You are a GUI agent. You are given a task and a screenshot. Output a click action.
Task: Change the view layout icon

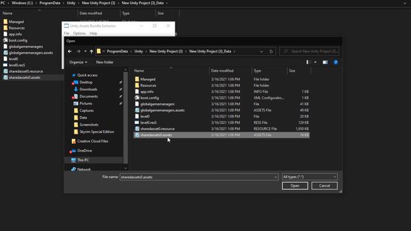[309, 62]
